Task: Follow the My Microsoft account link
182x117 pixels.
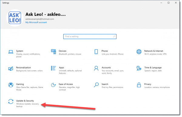Action: 36,22
